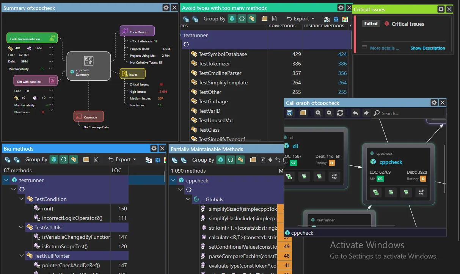Open blue matrix view in Avoid types toolbar

click(336, 19)
